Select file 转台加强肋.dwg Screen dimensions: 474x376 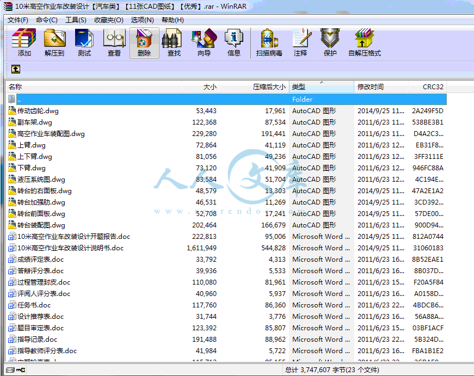[x=41, y=202]
